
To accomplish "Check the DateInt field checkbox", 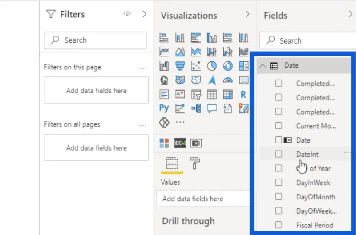I will coord(279,154).
